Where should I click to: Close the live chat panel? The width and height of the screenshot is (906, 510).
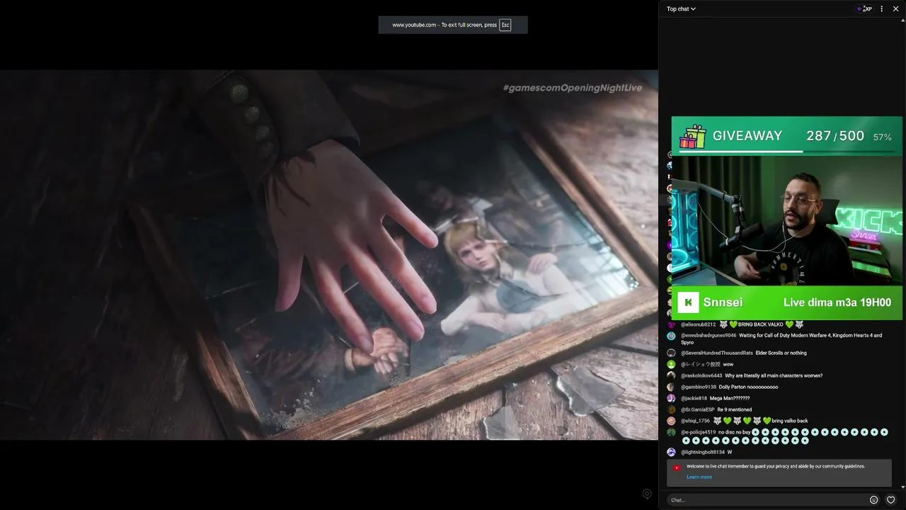[895, 9]
